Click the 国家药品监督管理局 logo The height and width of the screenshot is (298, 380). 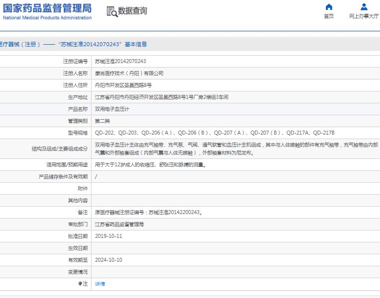pos(47,11)
